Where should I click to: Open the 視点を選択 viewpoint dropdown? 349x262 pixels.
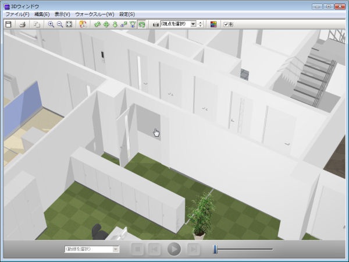coord(193,24)
